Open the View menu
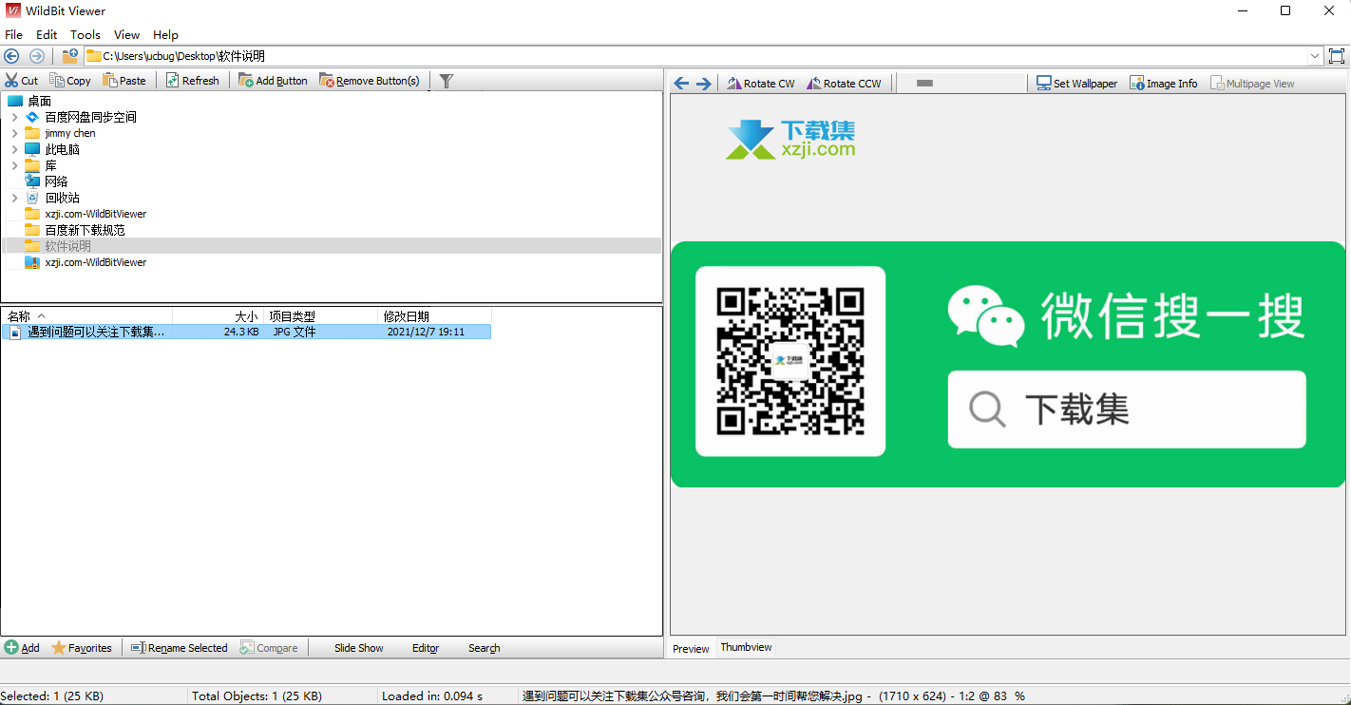Screen dimensions: 1351x705 click(126, 34)
